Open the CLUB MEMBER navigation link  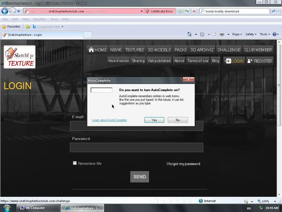(258, 50)
